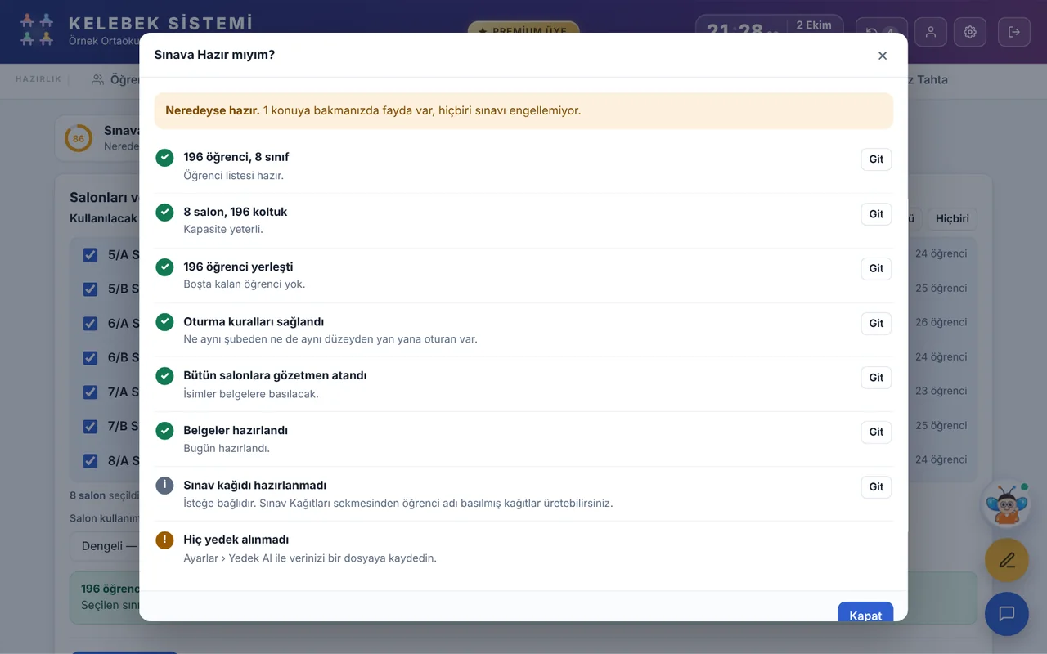Image resolution: width=1047 pixels, height=654 pixels.
Task: Click the Kelebek Sistemi logo icon
Action: 37,29
